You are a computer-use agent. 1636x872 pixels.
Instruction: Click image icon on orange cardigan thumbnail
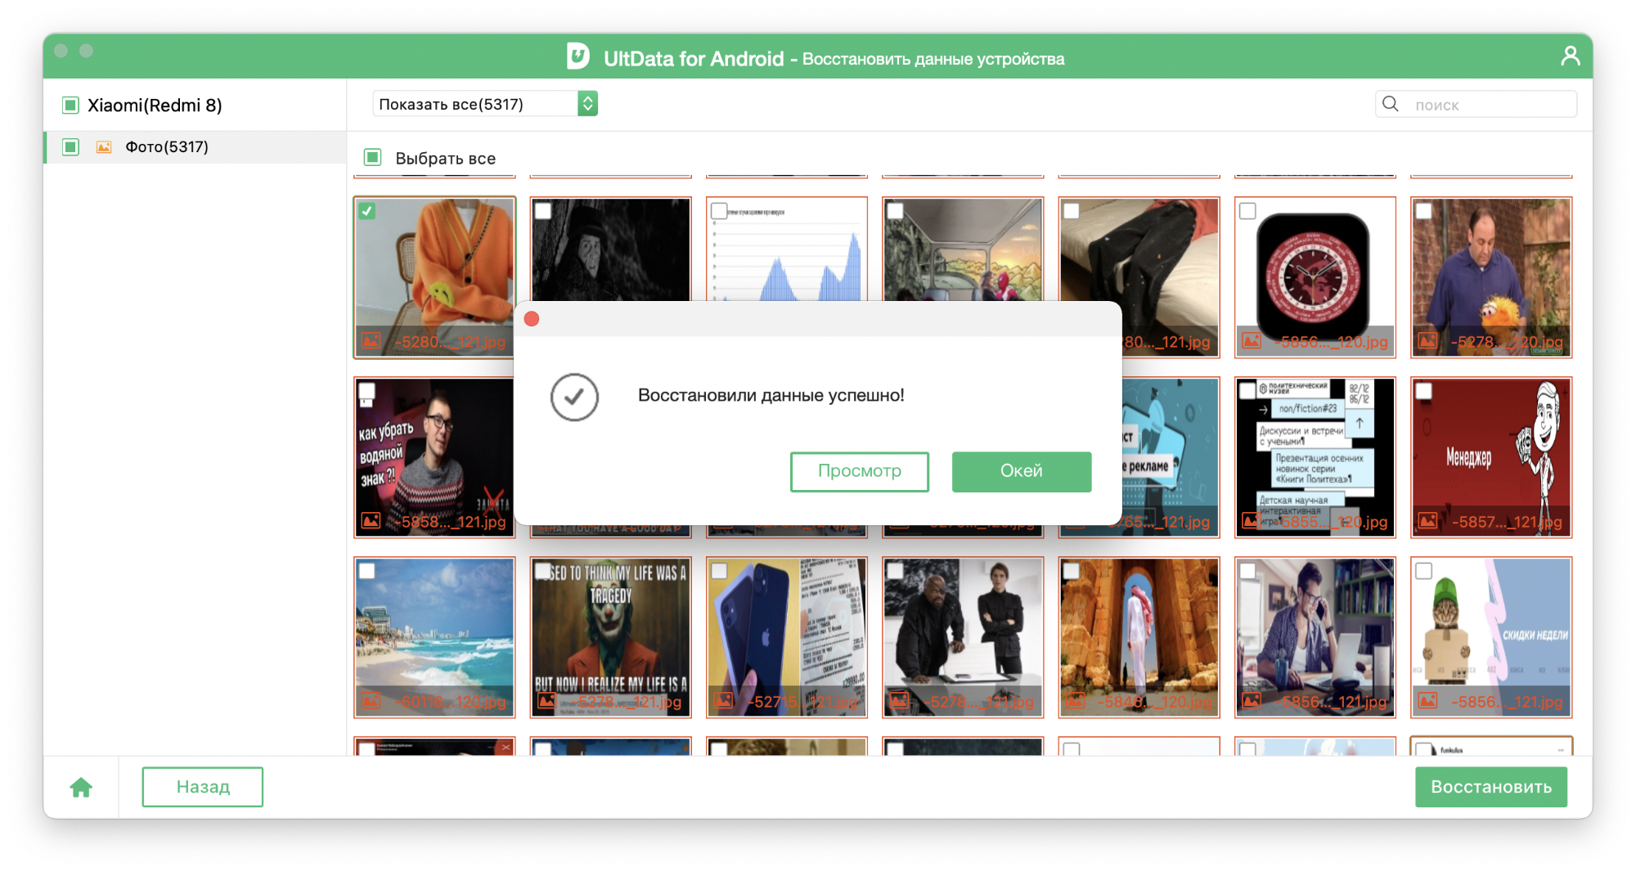(x=371, y=341)
